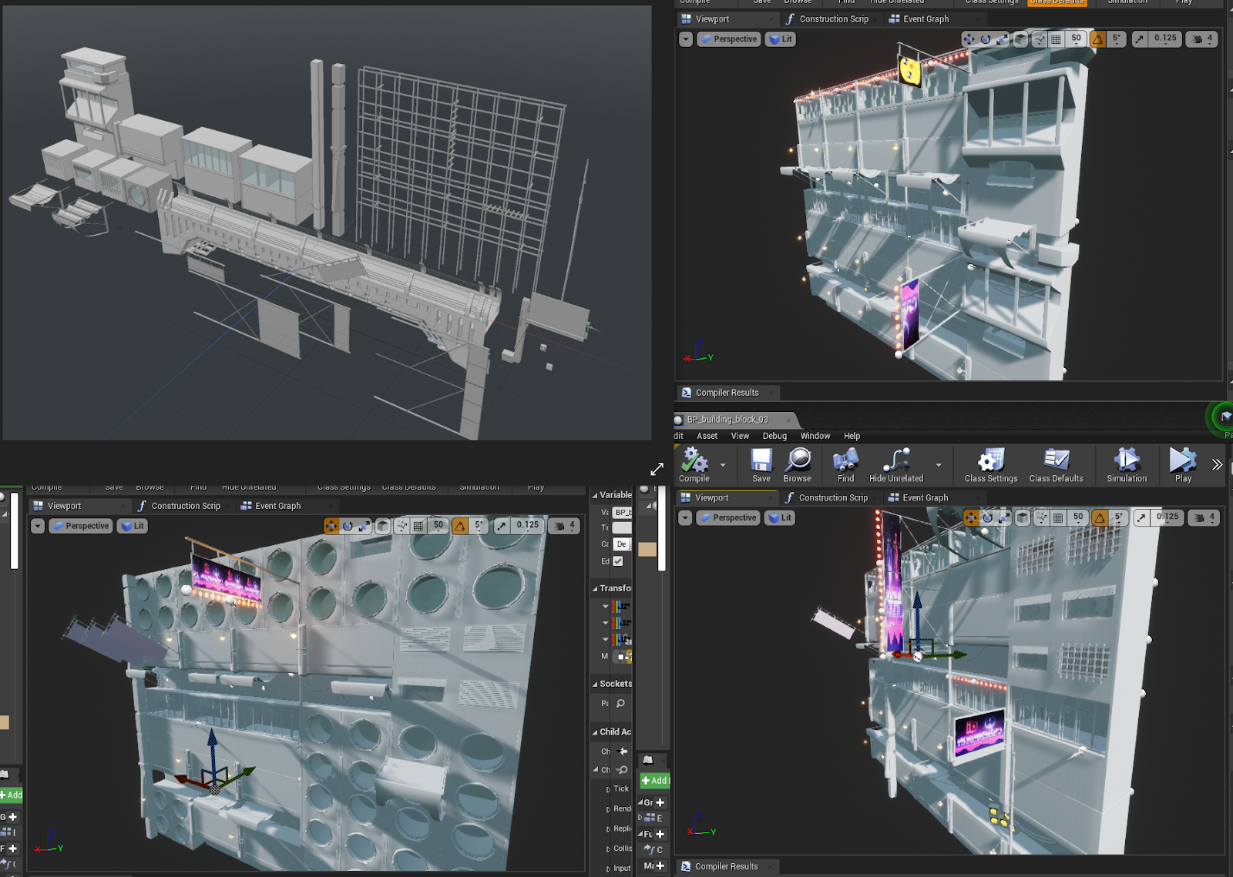Switch to Event Graph tab in bottom-left editor
Viewport: 1233px width, 877px height.
277,506
